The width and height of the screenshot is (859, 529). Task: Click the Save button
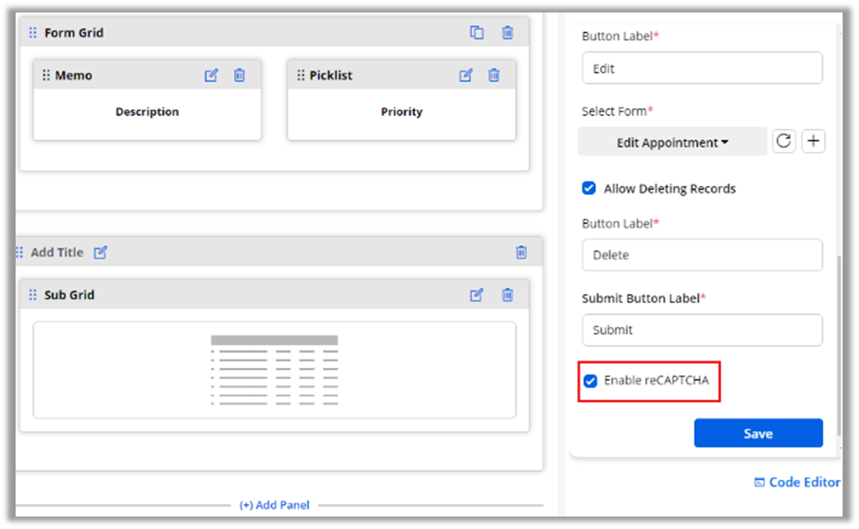point(757,434)
